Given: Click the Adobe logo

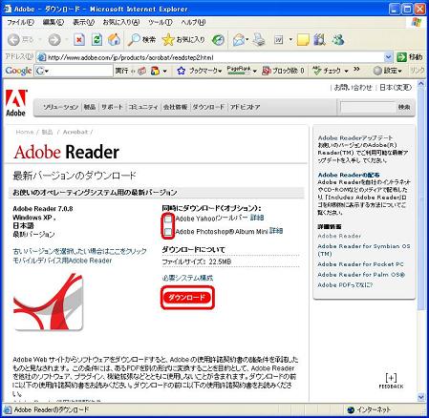Looking at the screenshot, I should [x=16, y=103].
